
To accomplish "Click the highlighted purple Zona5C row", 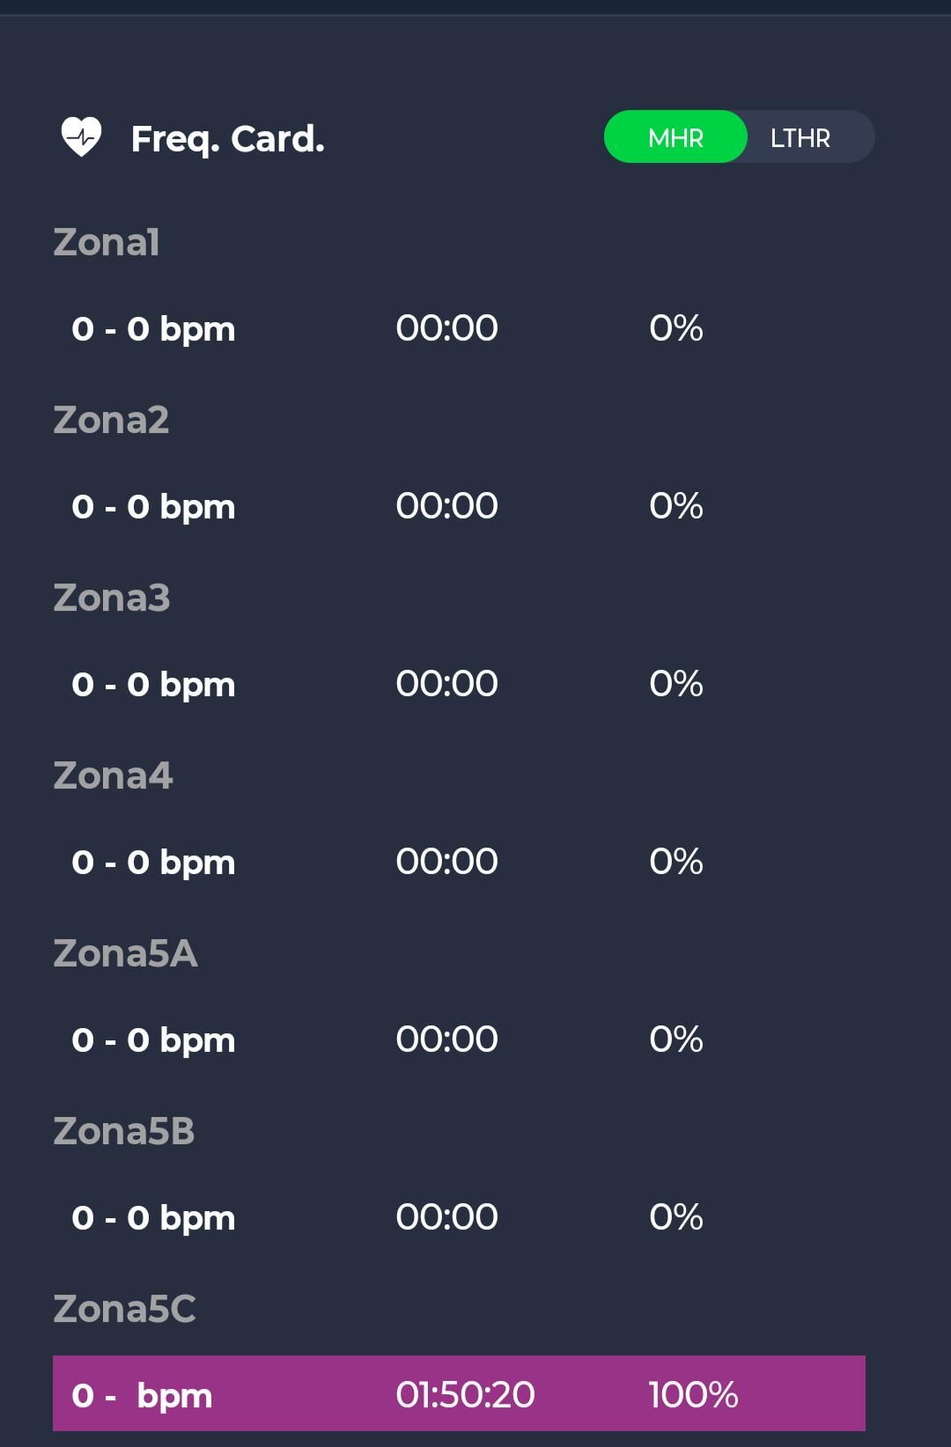I will click(x=459, y=1393).
